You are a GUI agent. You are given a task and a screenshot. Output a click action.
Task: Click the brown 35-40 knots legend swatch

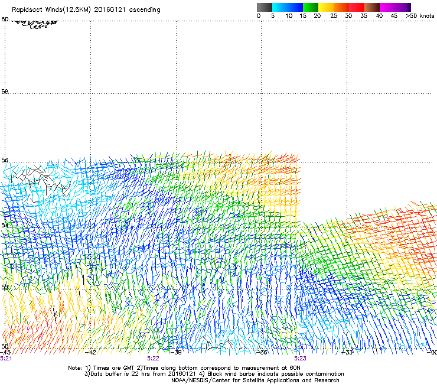pyautogui.click(x=372, y=7)
